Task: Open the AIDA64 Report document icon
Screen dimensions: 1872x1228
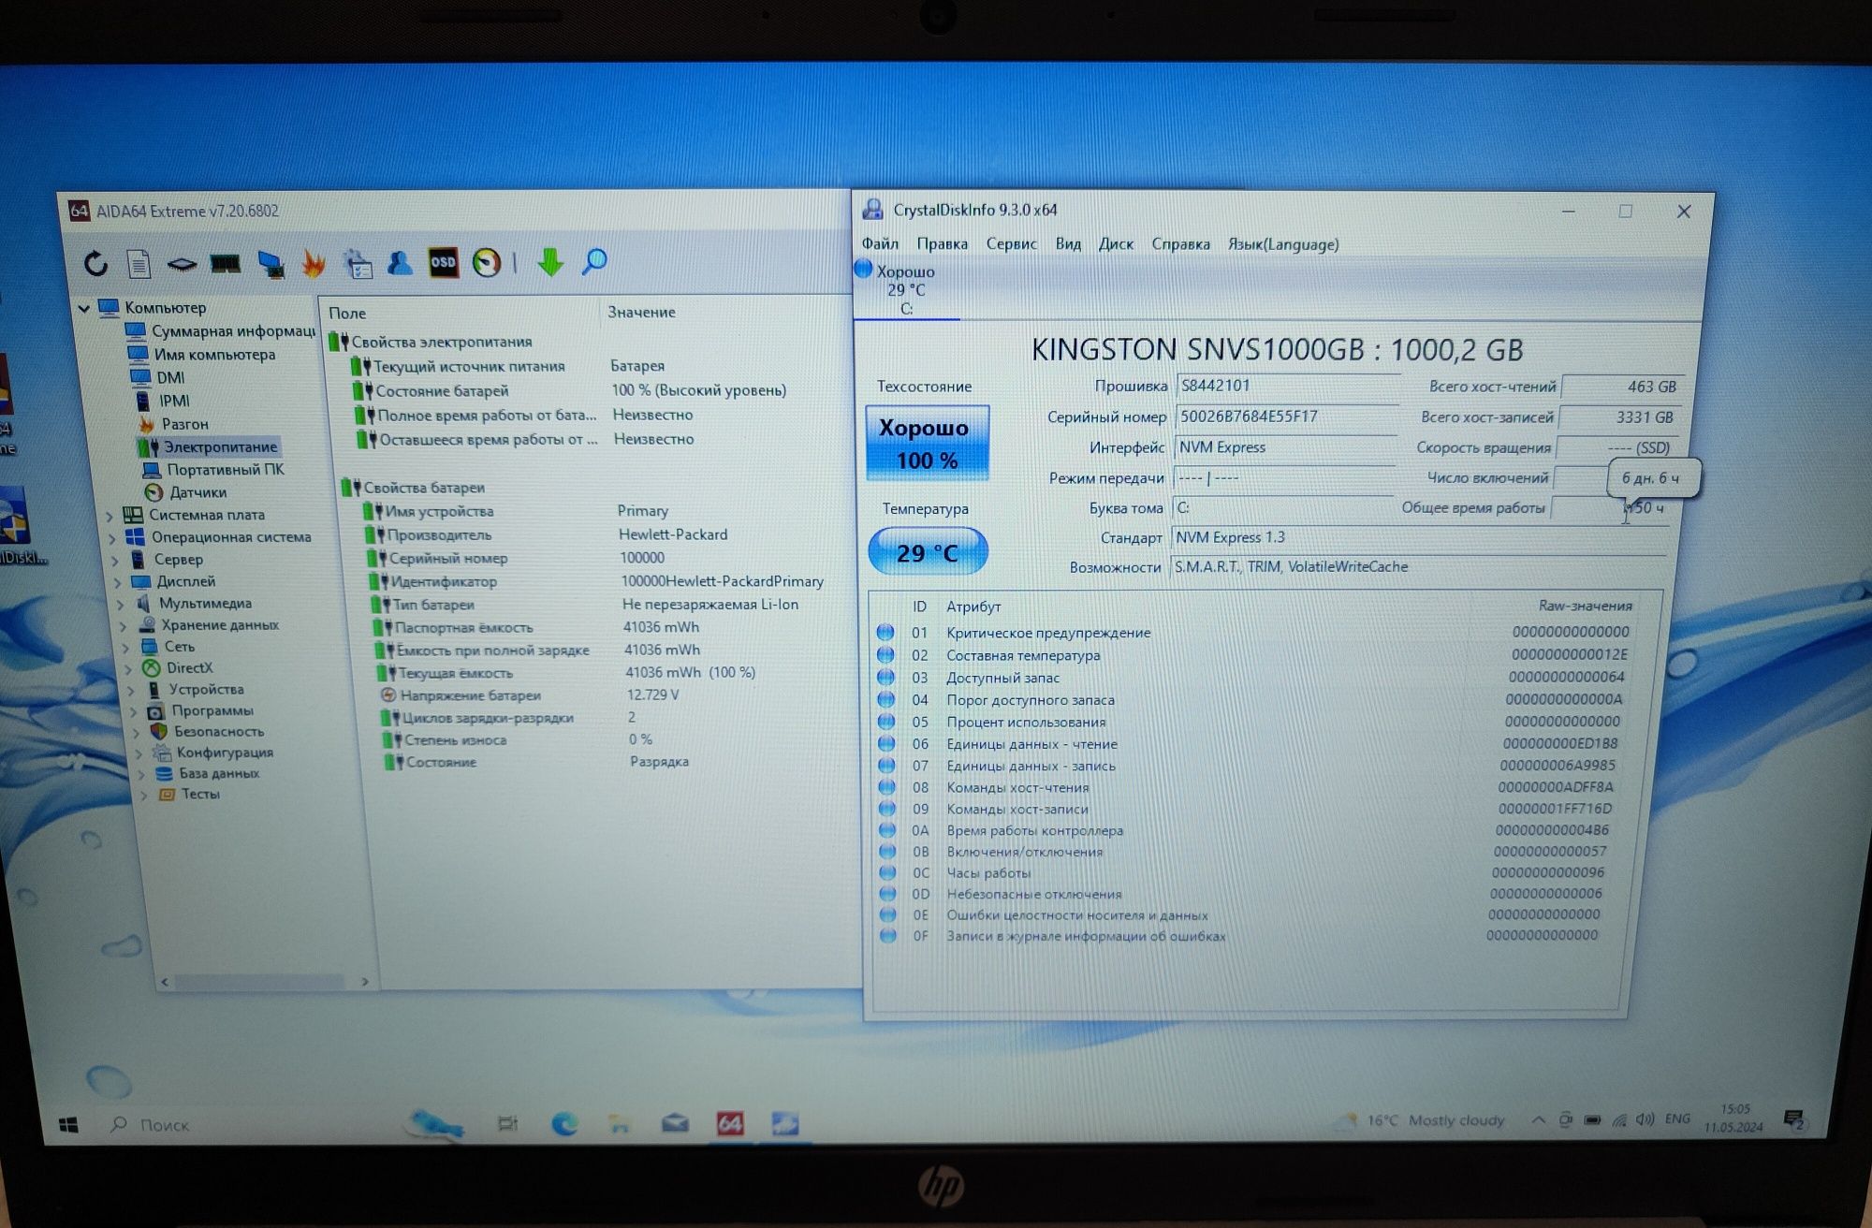Action: (139, 264)
